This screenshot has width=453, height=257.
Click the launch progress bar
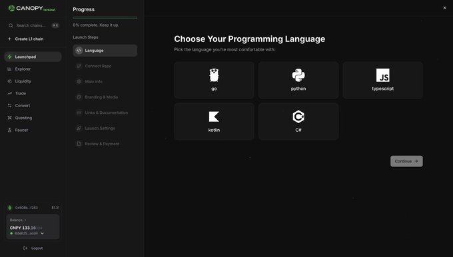(x=105, y=18)
